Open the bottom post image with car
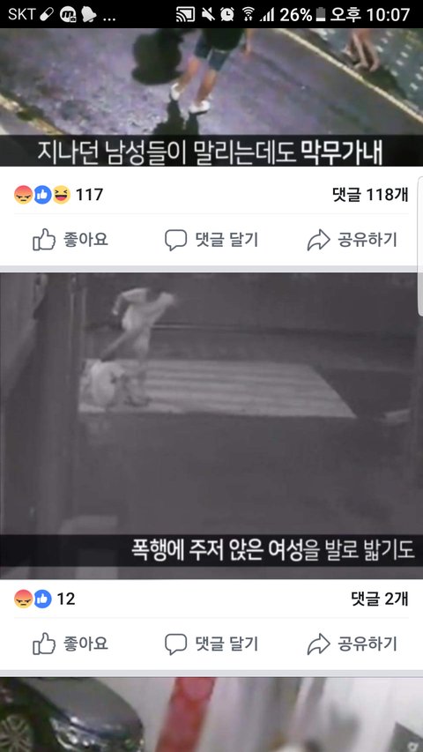The width and height of the screenshot is (423, 752). 211,715
